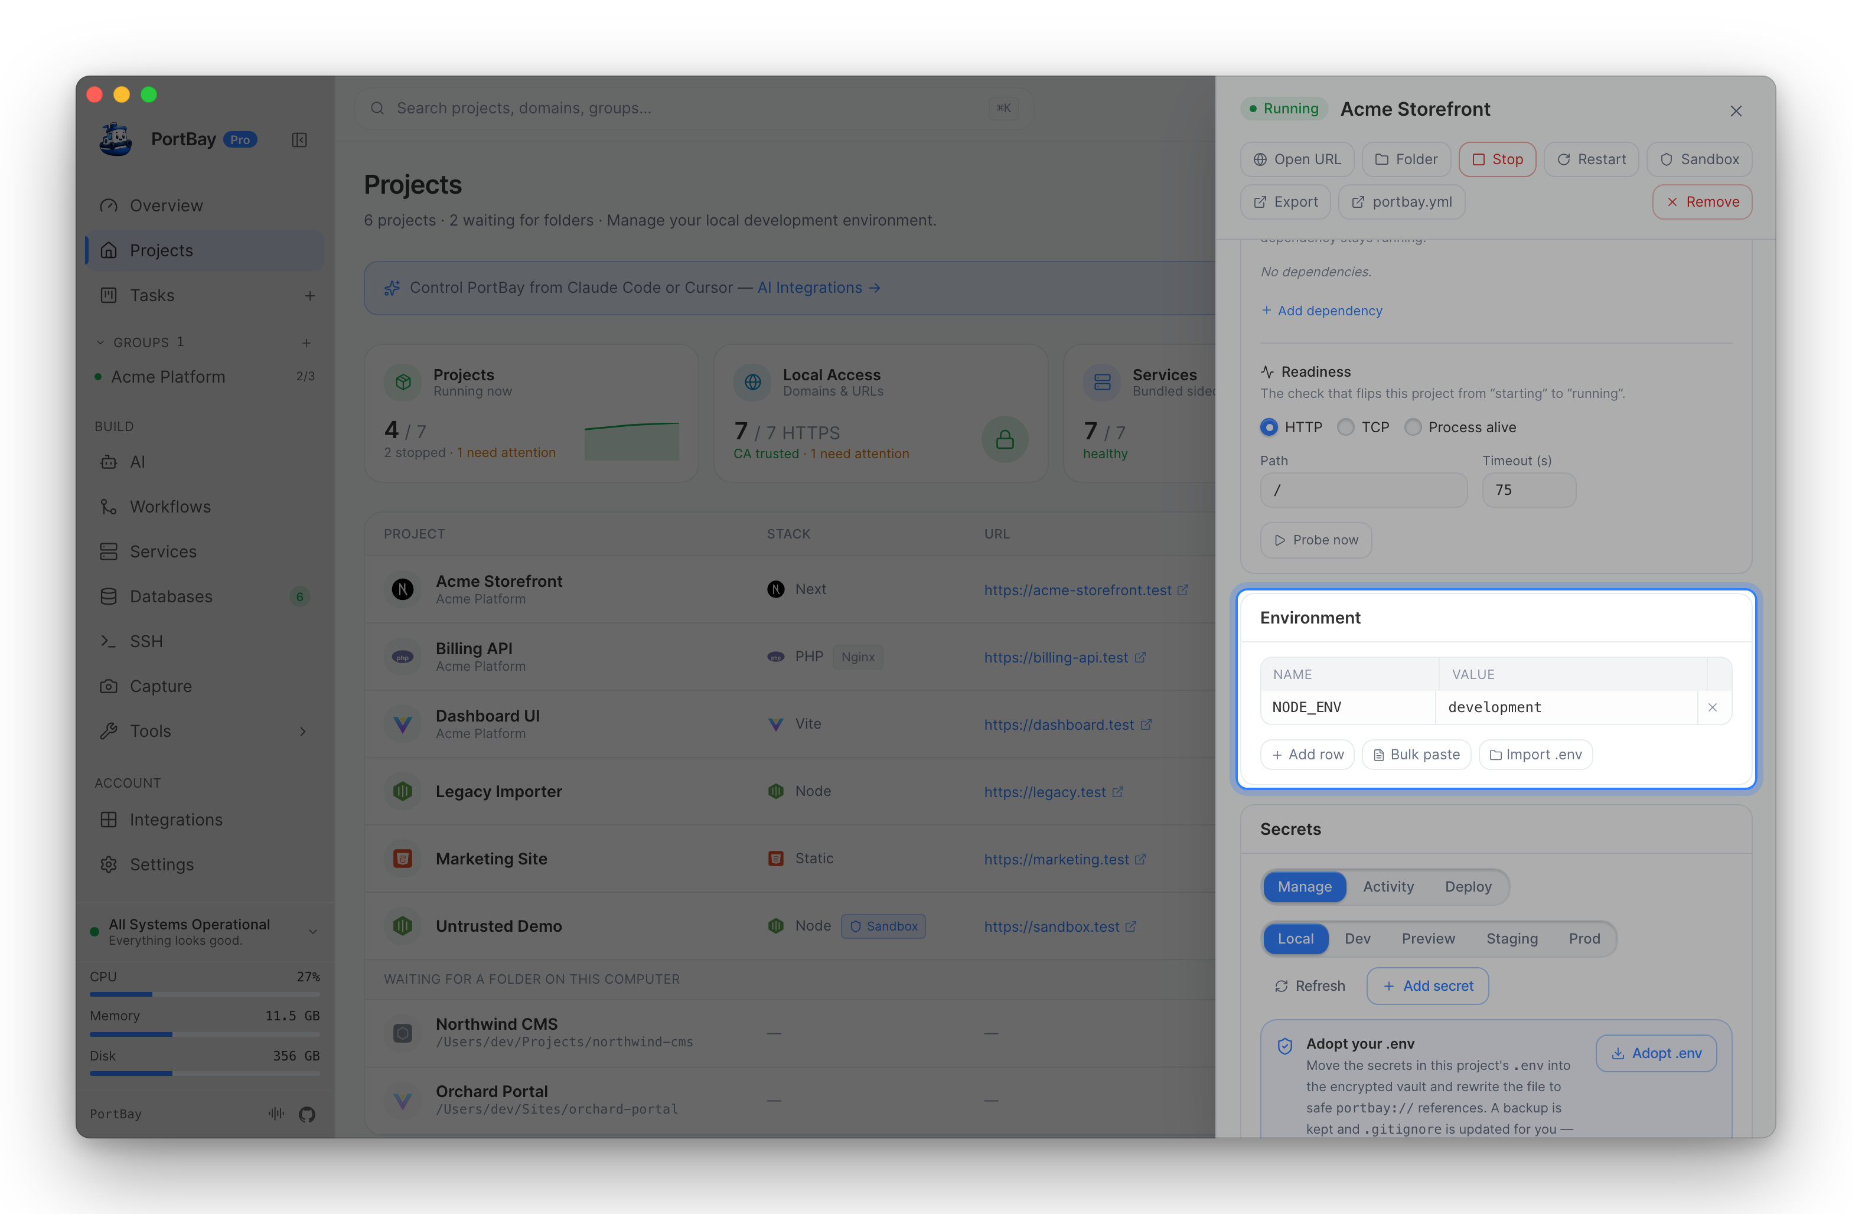Viewport: 1852px width, 1214px height.
Task: Click Import .env button
Action: [1535, 754]
